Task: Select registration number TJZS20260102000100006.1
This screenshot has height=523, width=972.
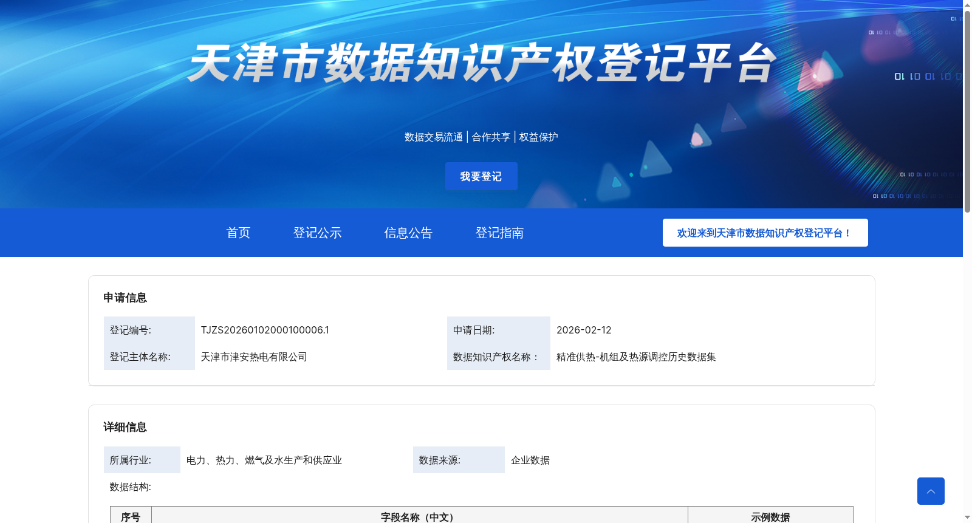Action: (x=265, y=330)
